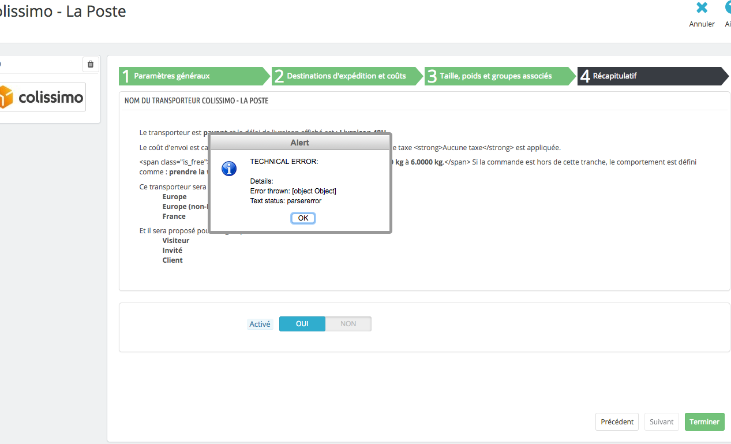Click the Suivant button
The height and width of the screenshot is (444, 731).
click(662, 421)
